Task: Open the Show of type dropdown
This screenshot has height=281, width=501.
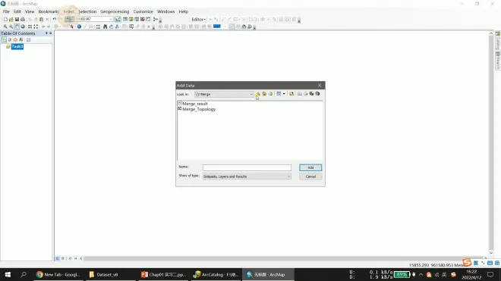Action: (x=288, y=176)
